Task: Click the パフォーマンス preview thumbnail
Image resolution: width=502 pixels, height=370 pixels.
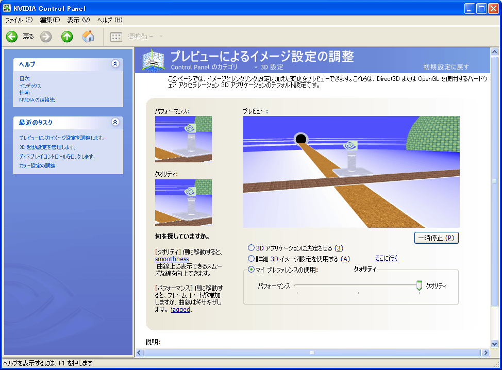Action: 183,139
